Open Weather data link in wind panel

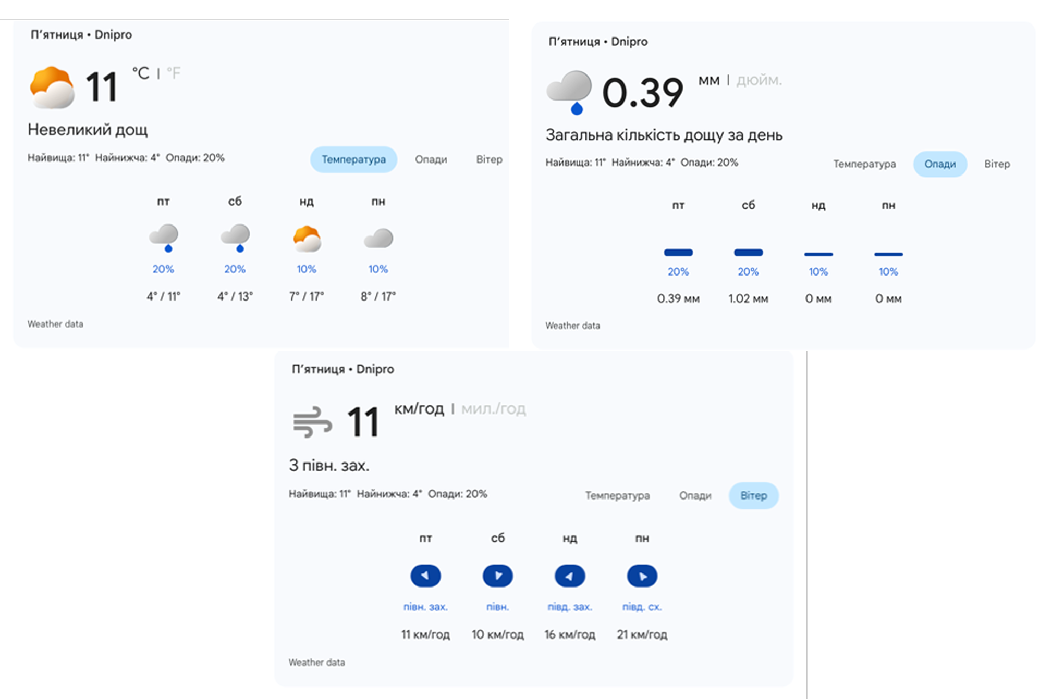pos(316,663)
